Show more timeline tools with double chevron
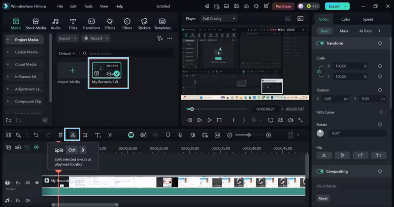 110,135
